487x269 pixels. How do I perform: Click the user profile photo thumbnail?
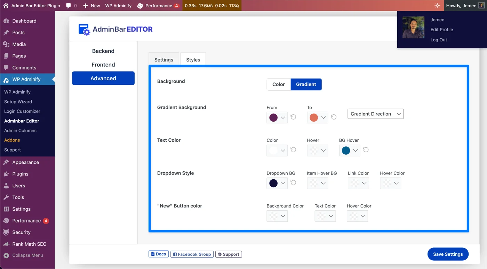pos(413,27)
